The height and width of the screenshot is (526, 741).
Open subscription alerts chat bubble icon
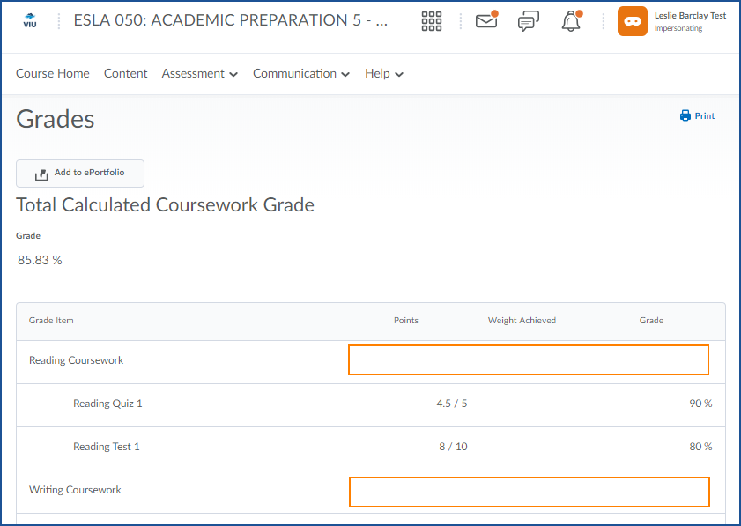click(x=529, y=21)
